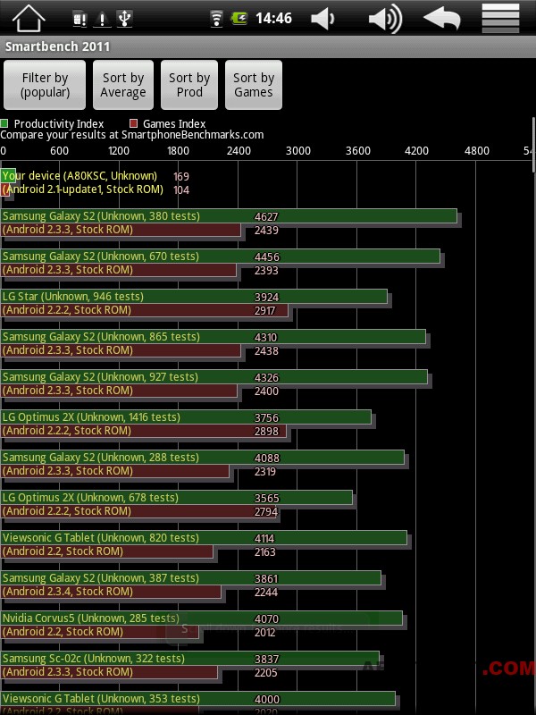The image size is (536, 715).
Task: Click the red Games Index legend swatch
Action: pyautogui.click(x=133, y=123)
